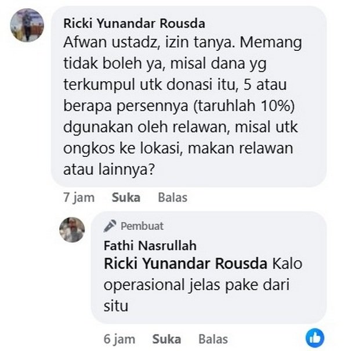348x351 pixels.
Task: Like Fathi Nasrullah's reply with Suka
Action: [166, 339]
